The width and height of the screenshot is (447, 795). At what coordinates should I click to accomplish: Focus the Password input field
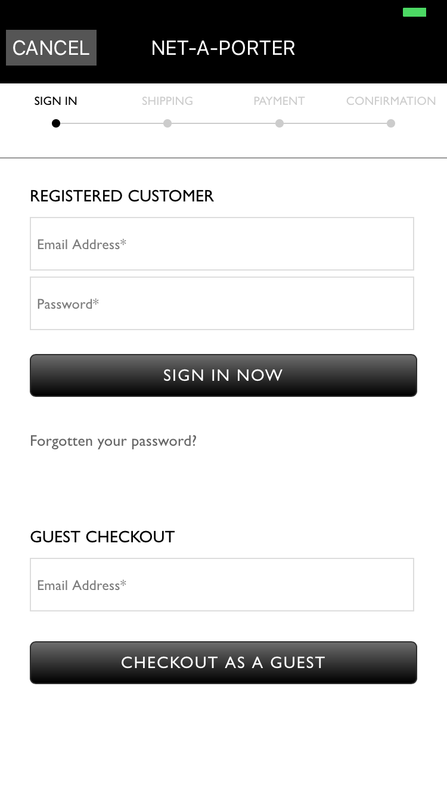(x=222, y=303)
